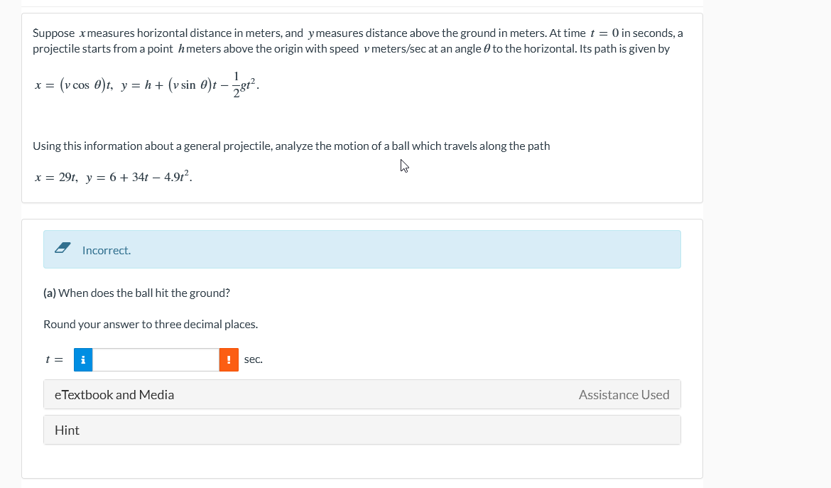
Task: Switch to the Hint tab
Action: tap(67, 430)
